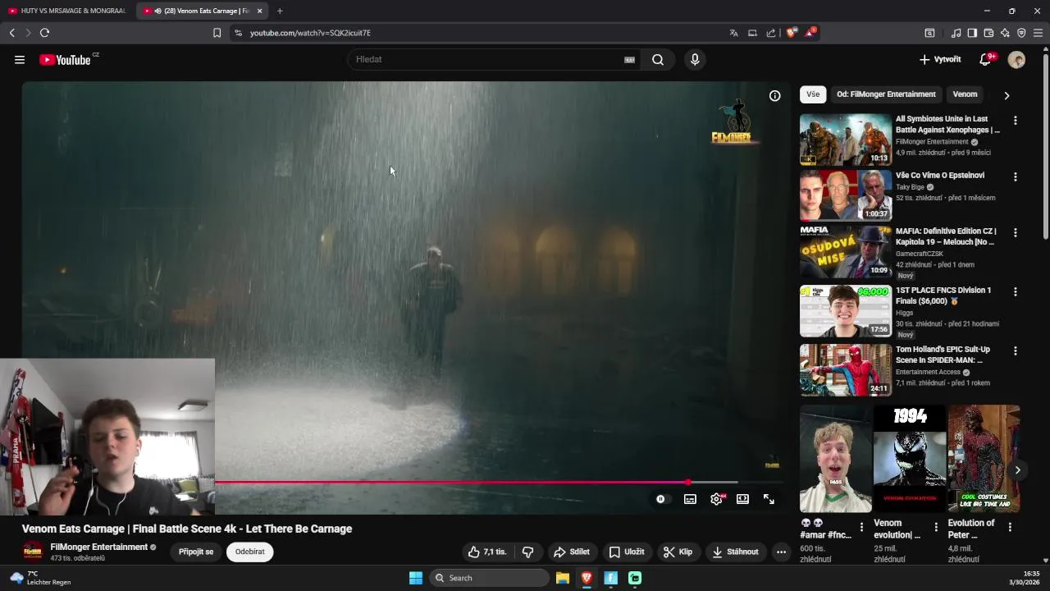Toggle subtitles/closed captions in the player
The height and width of the screenshot is (591, 1050).
point(690,499)
